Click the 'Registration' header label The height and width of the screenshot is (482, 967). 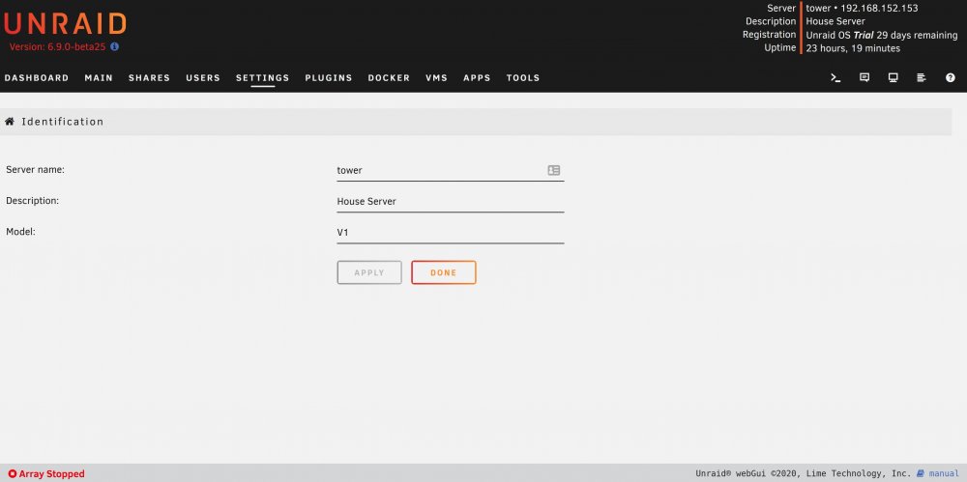click(x=769, y=35)
